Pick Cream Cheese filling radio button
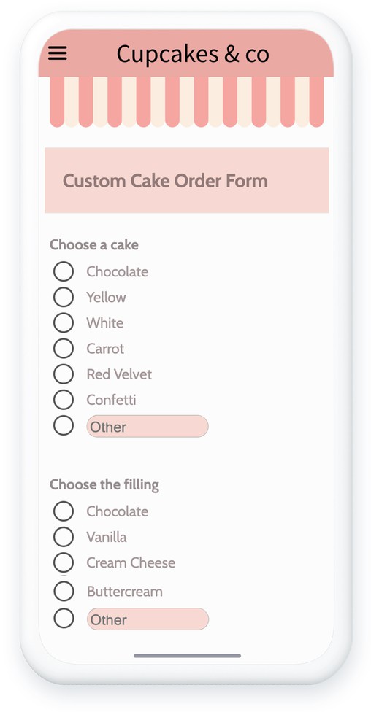Viewport: 371px width, 712px height. (64, 563)
